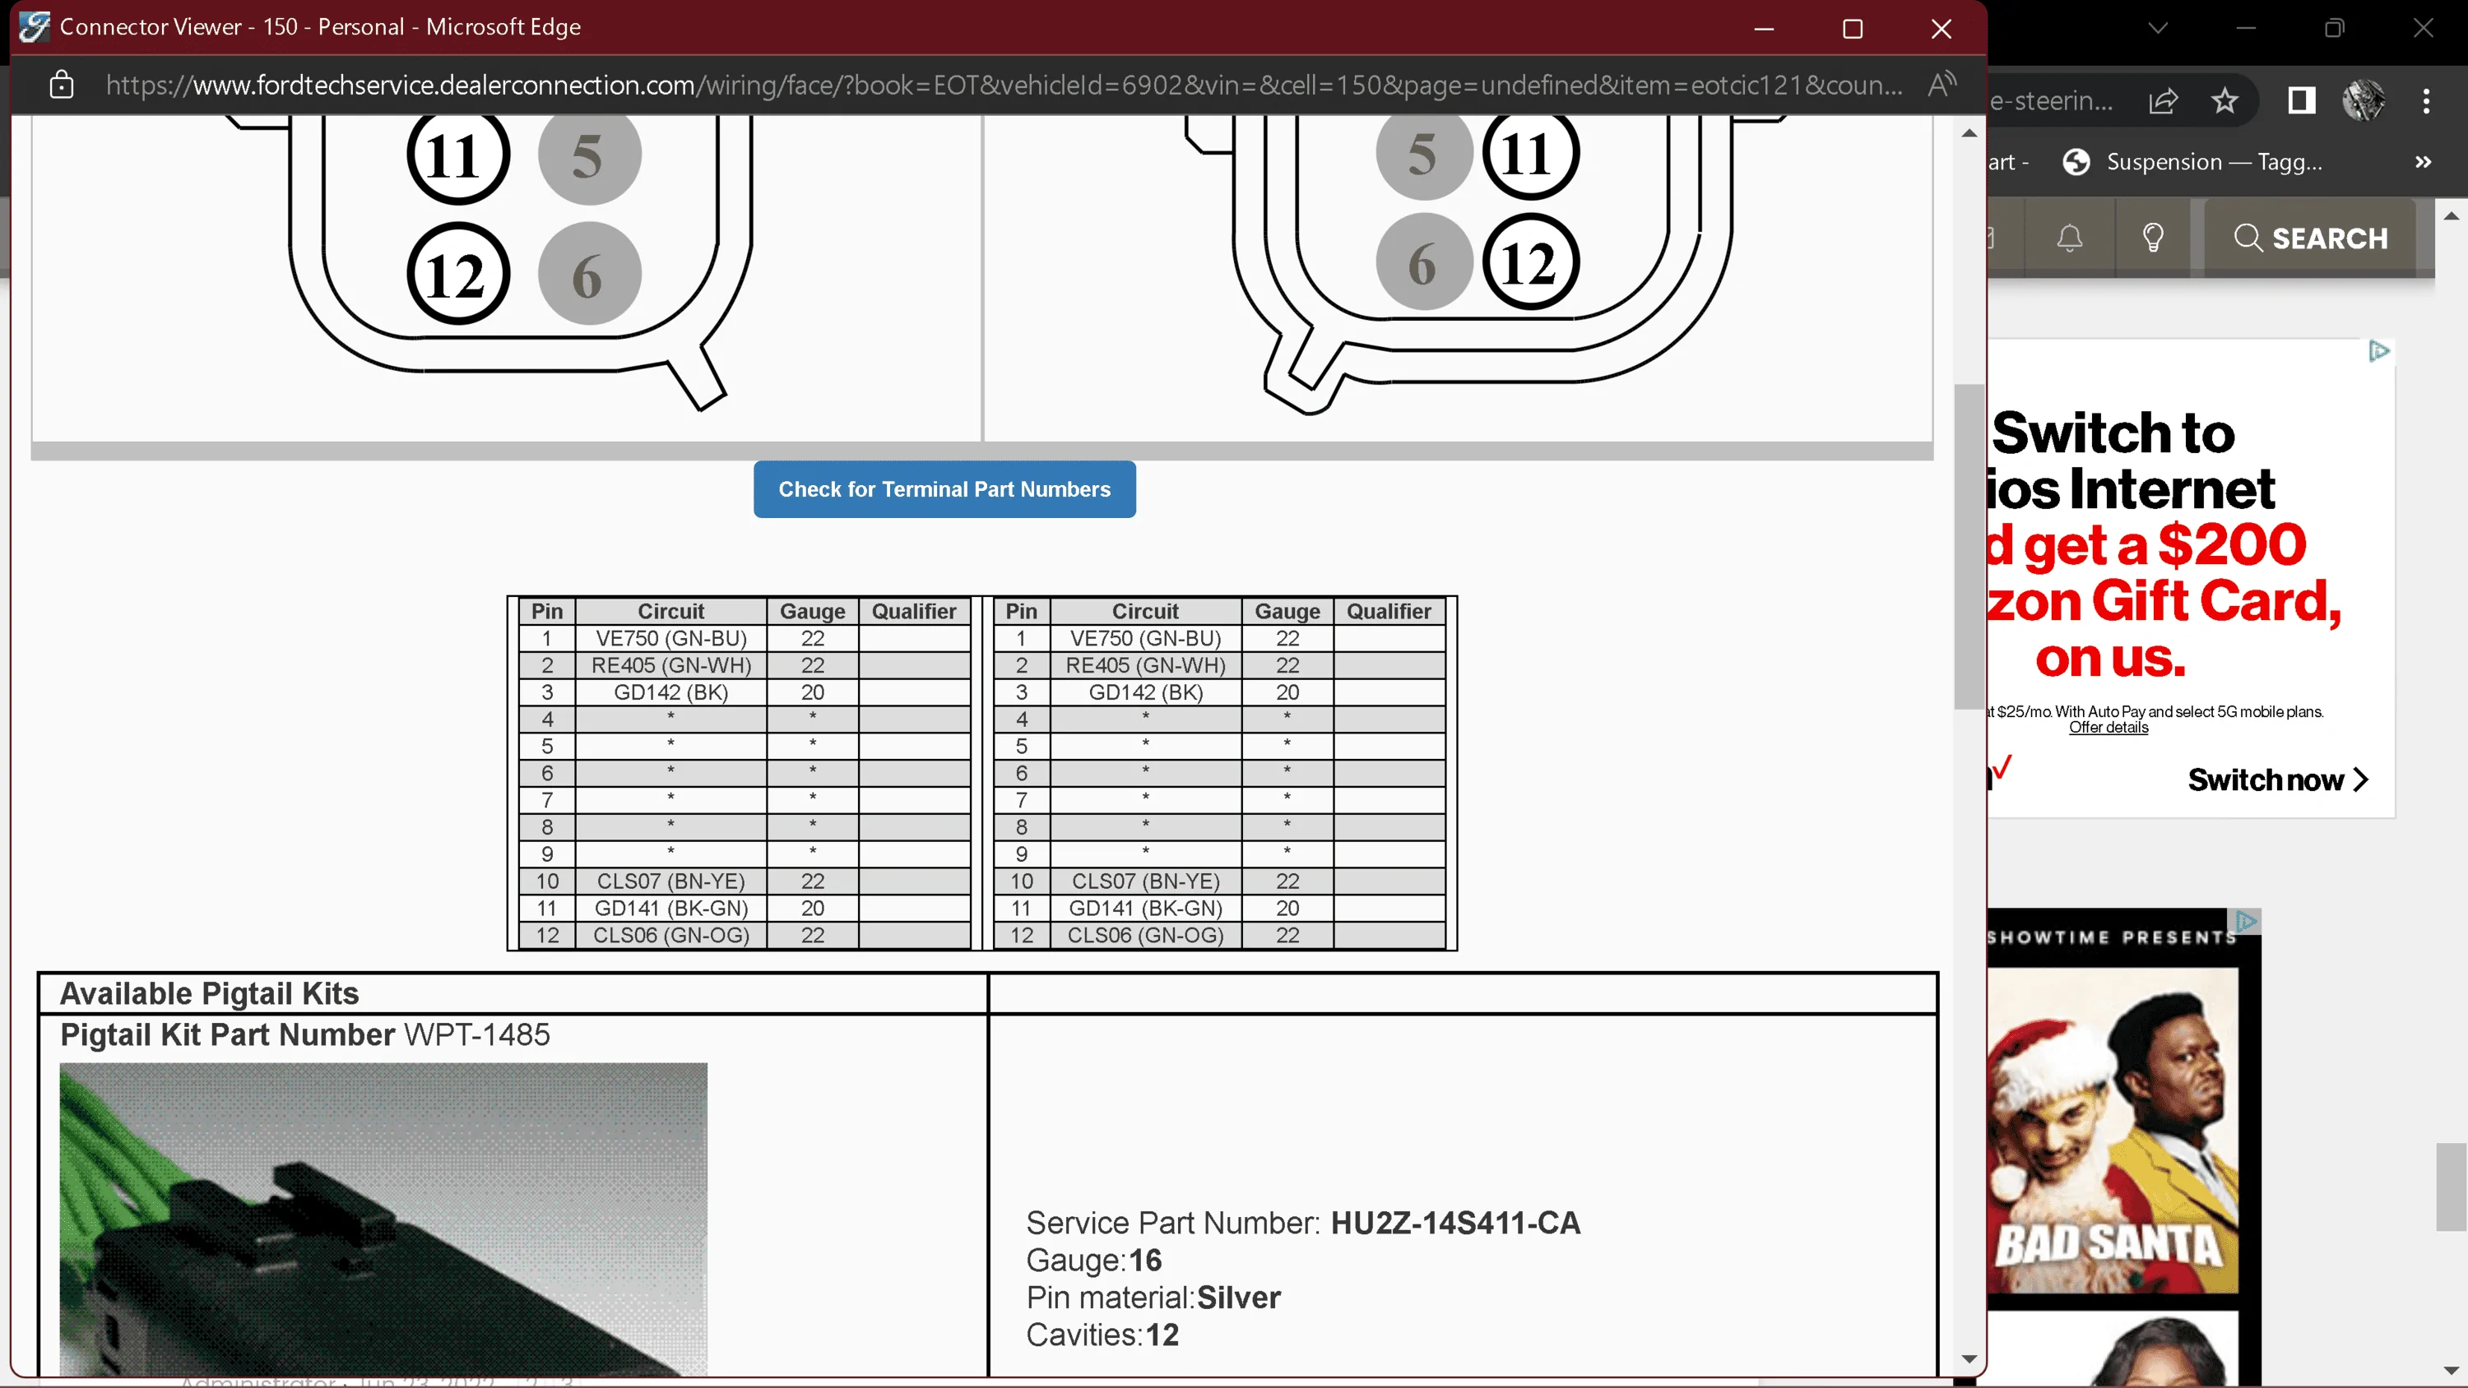Click the Read aloud icon in Edge address bar
Viewport: 2468px width, 1388px height.
(x=1942, y=85)
